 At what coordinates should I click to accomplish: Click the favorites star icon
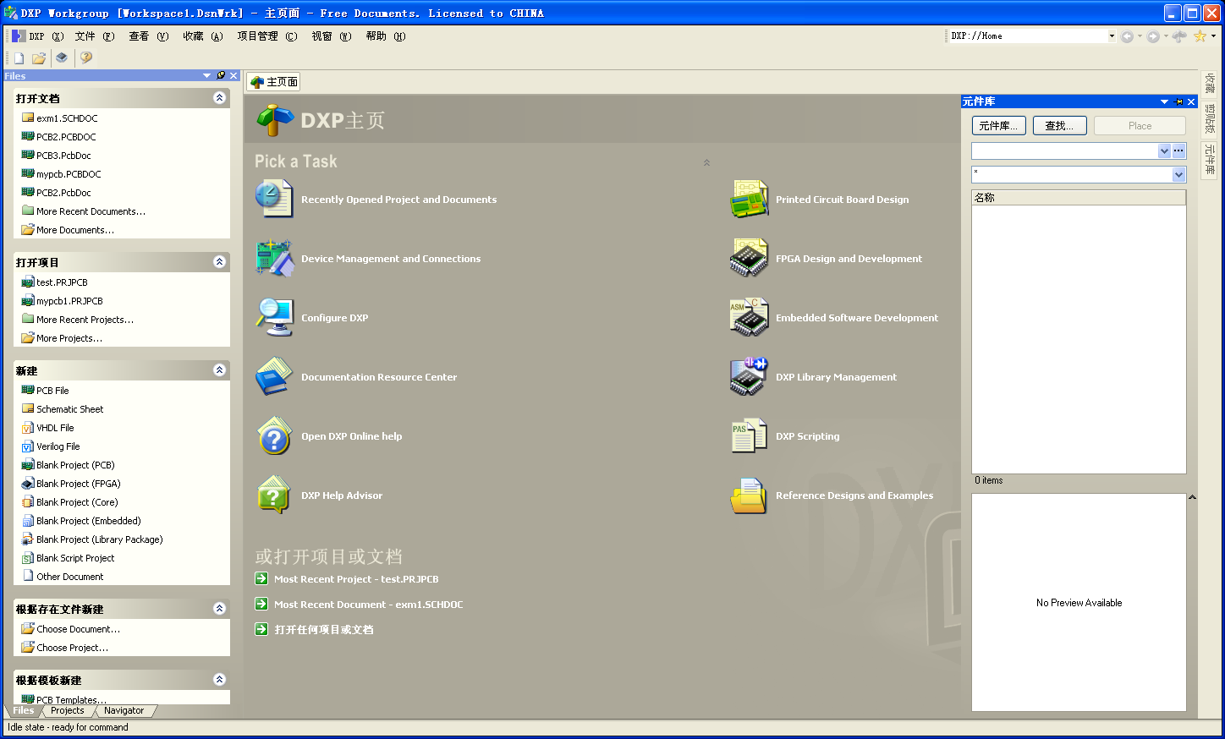click(1200, 36)
